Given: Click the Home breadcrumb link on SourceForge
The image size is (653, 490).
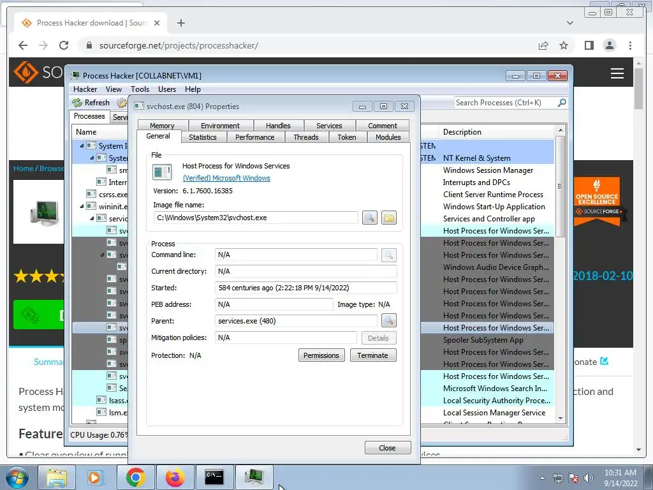Looking at the screenshot, I should pyautogui.click(x=24, y=168).
